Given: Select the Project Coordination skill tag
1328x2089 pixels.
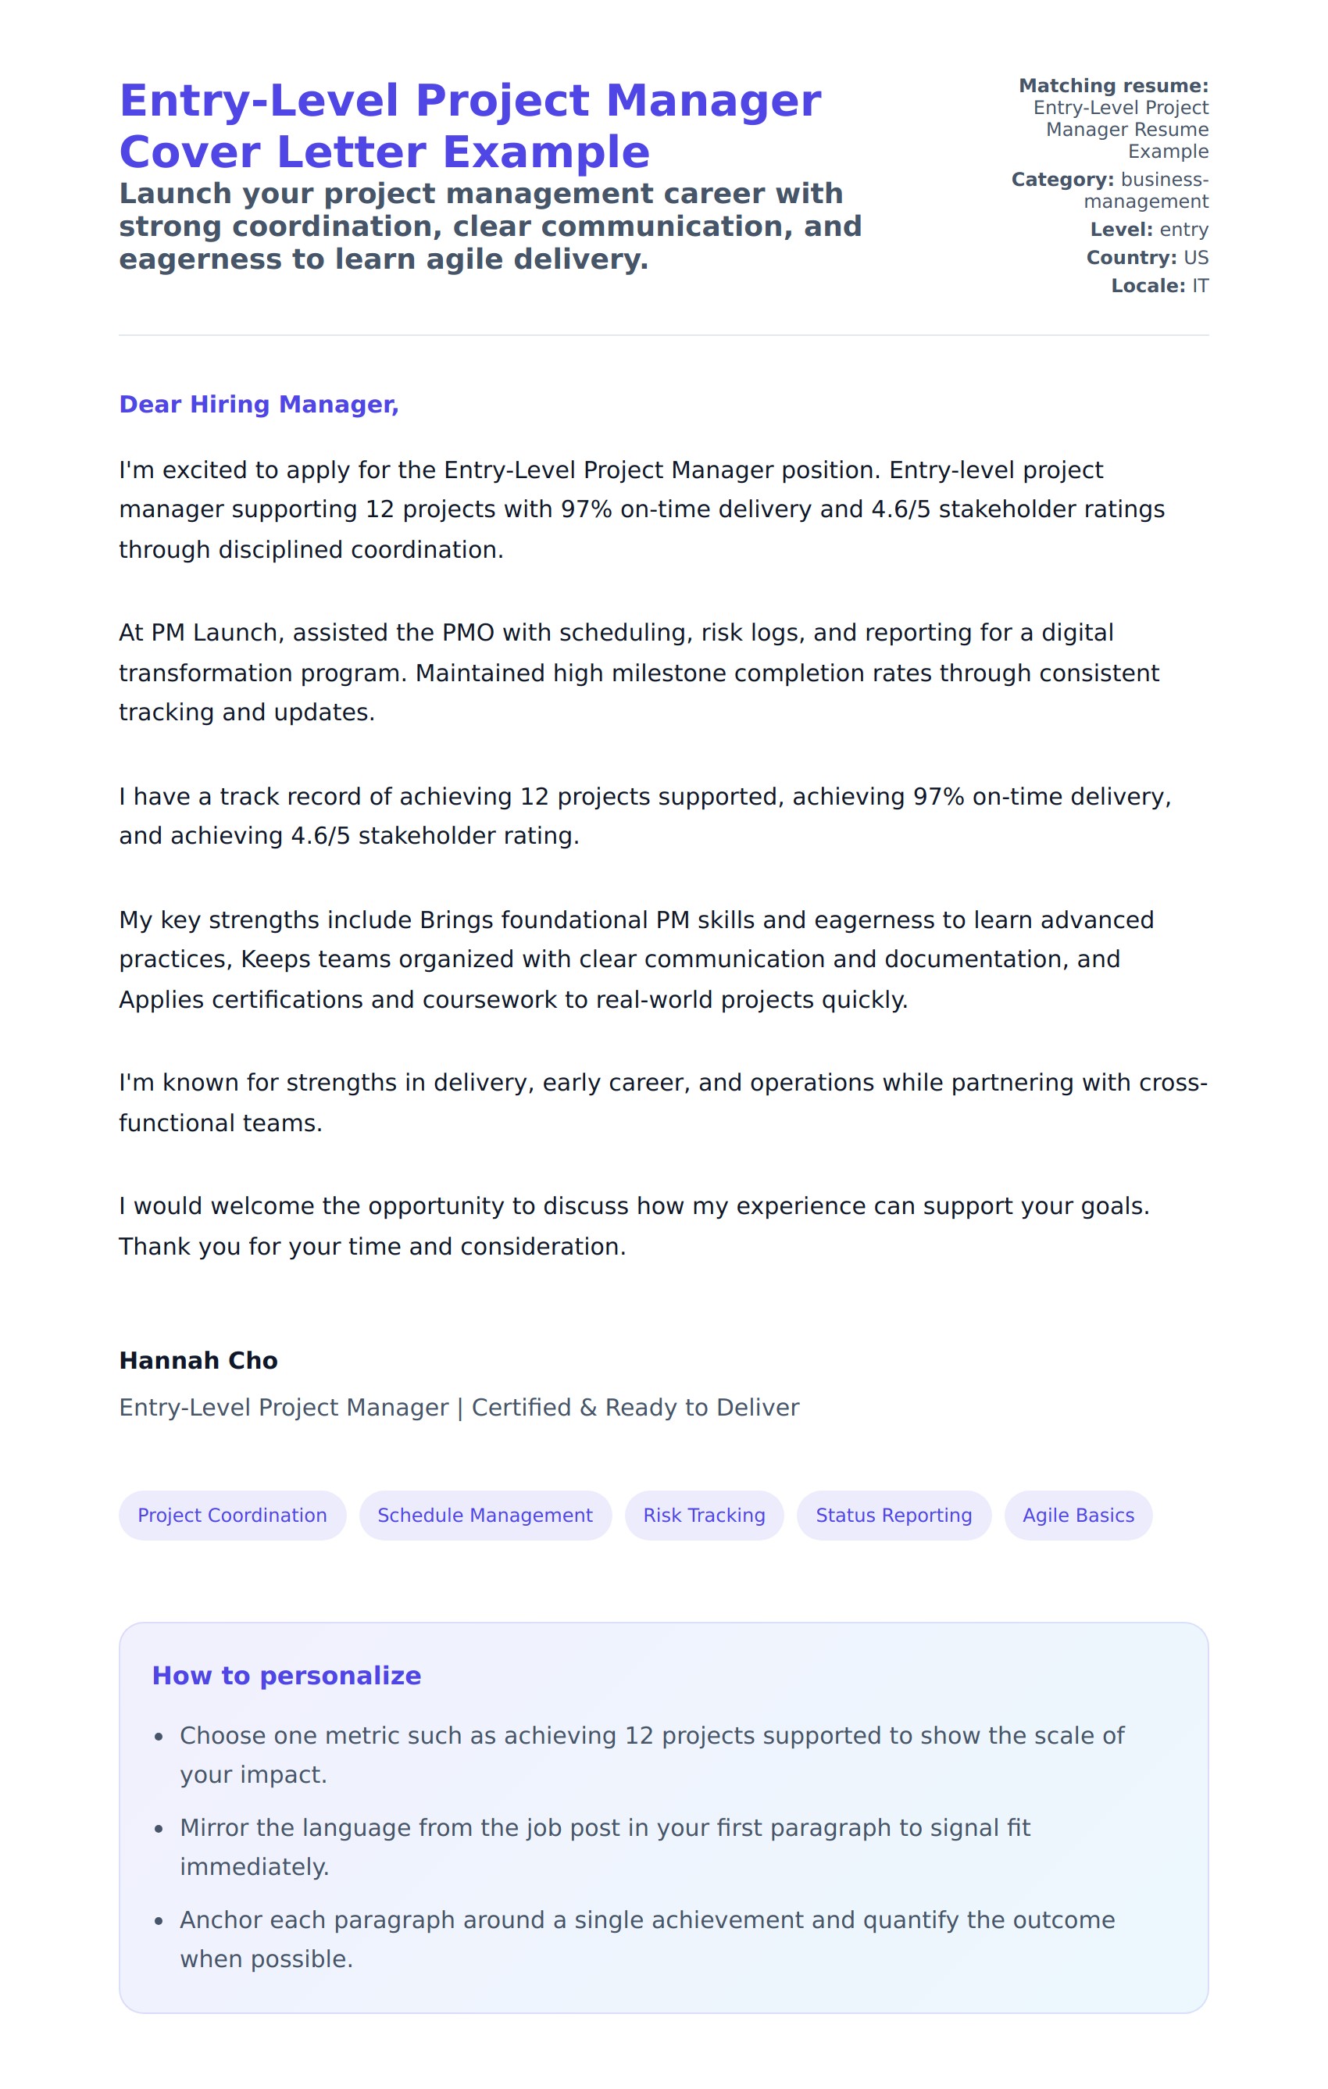Looking at the screenshot, I should [x=233, y=1515].
